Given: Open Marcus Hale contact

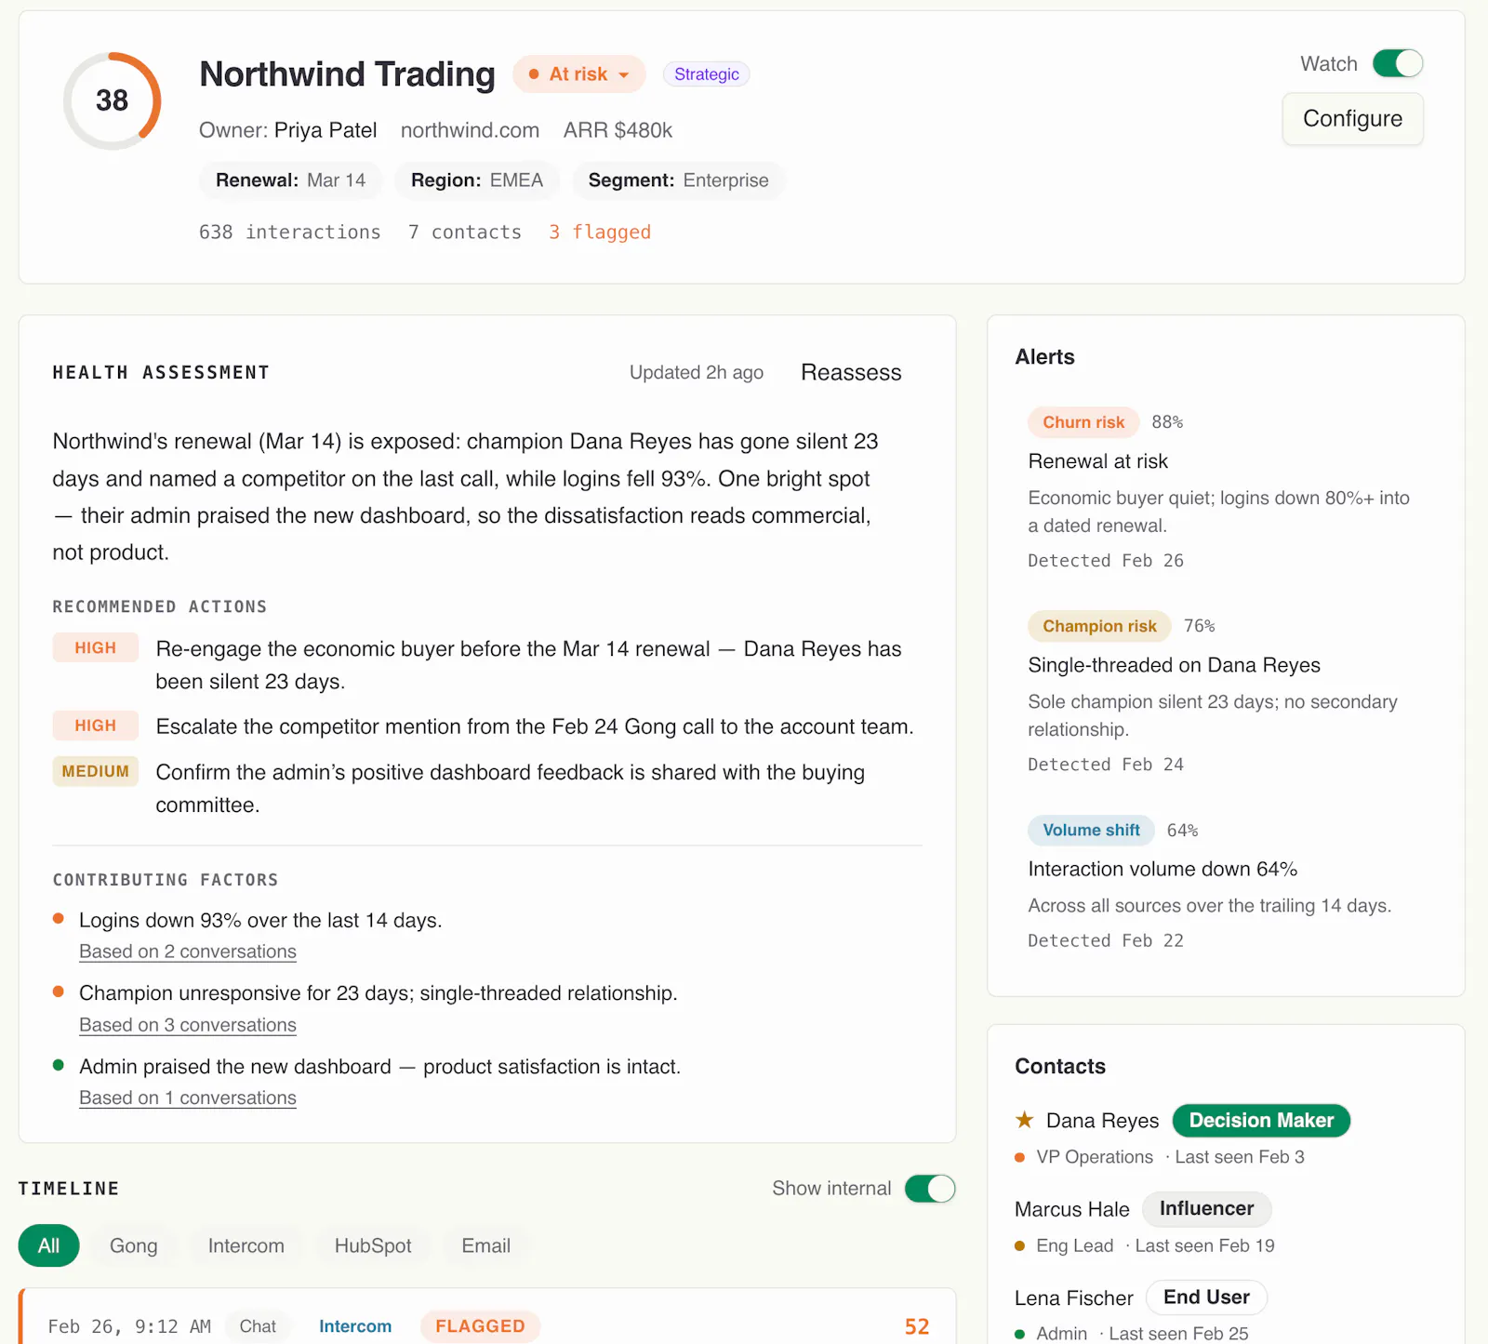Looking at the screenshot, I should (1071, 1209).
